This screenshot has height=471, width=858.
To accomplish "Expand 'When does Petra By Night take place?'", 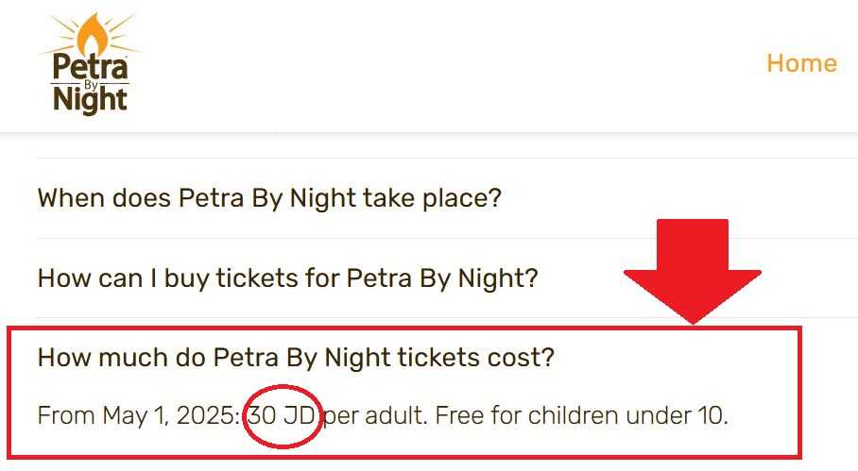I will pyautogui.click(x=269, y=198).
